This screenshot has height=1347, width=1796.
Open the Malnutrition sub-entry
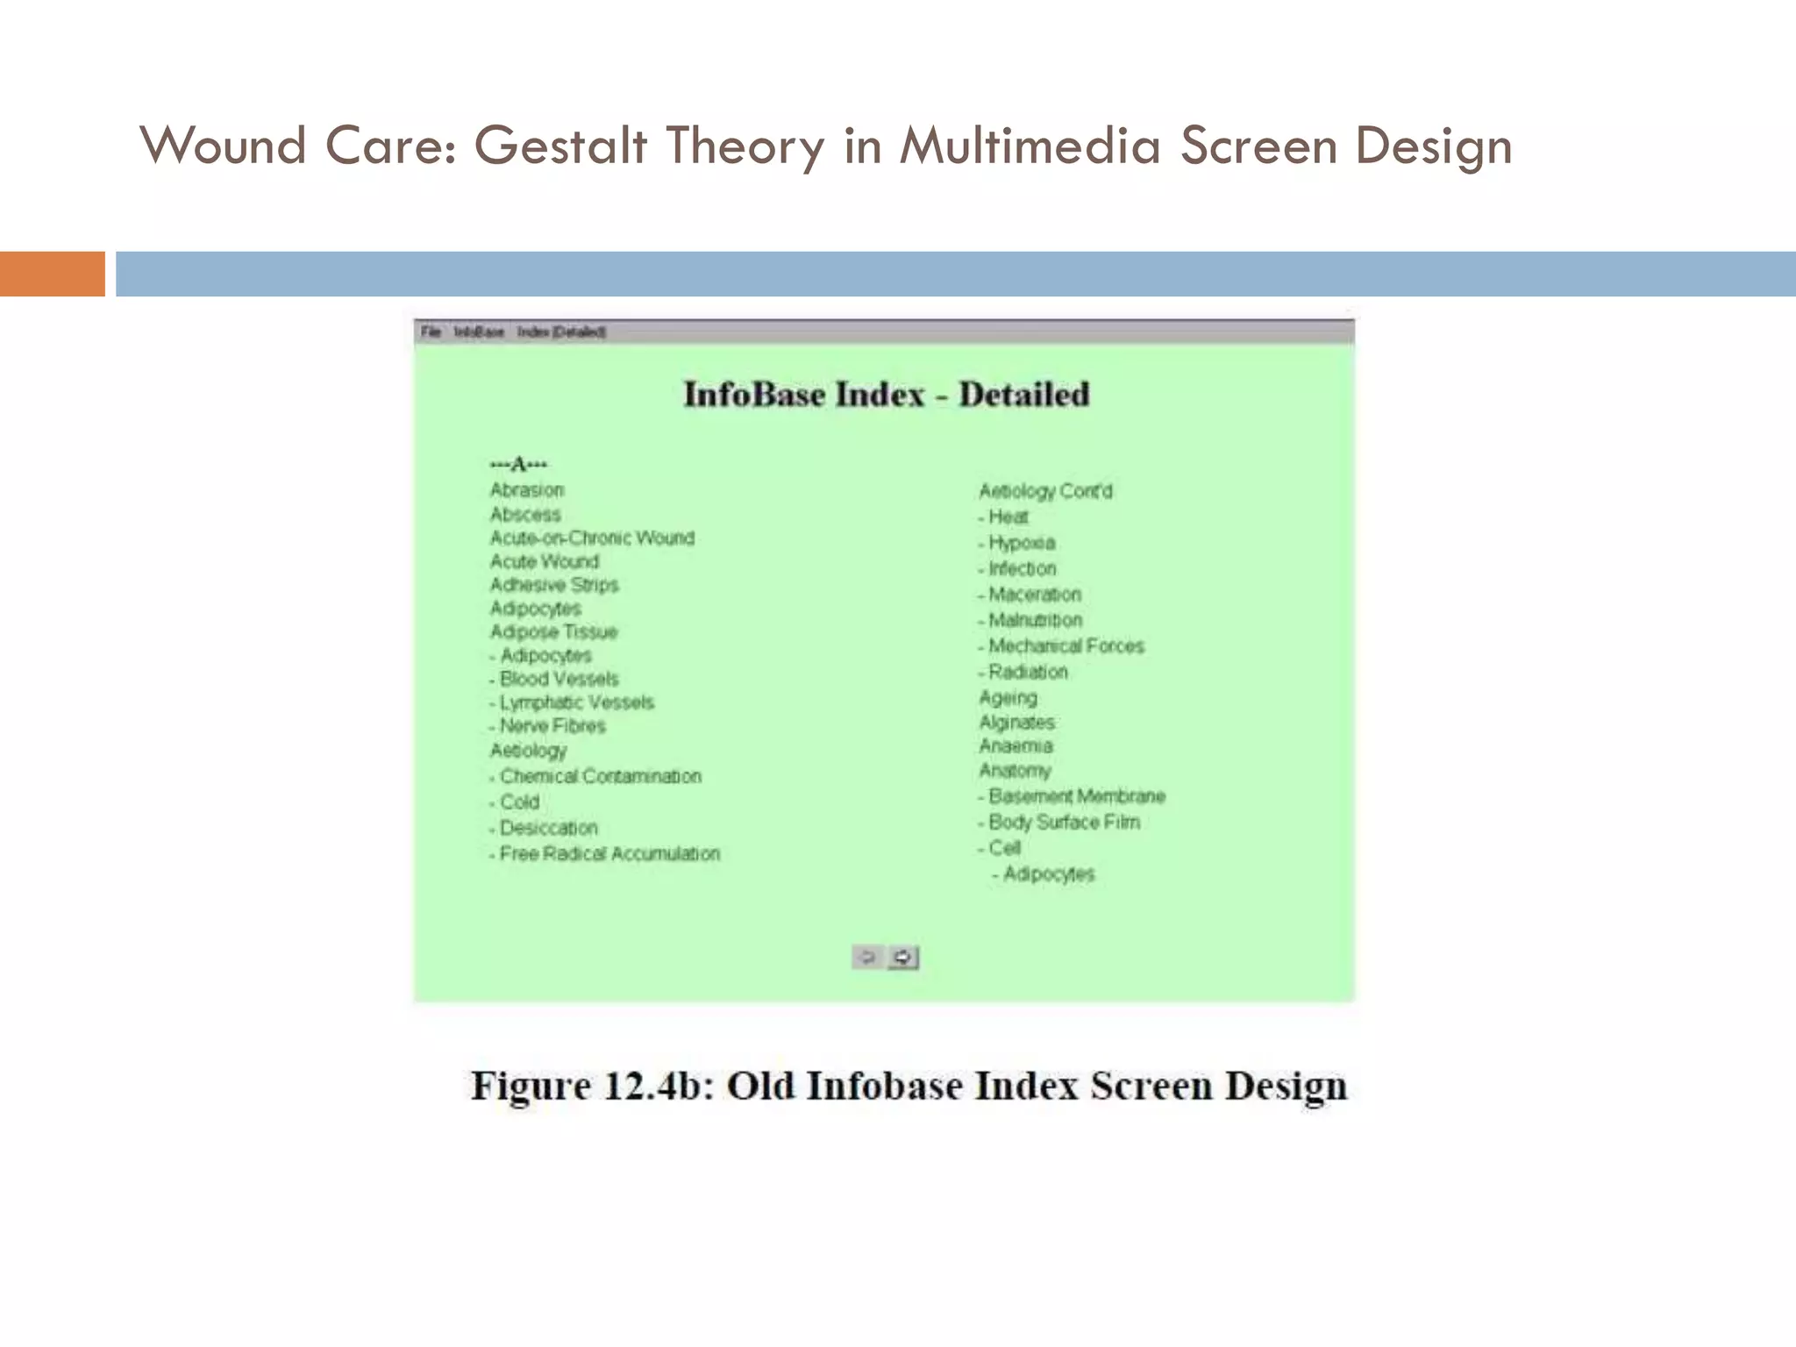click(x=1030, y=620)
